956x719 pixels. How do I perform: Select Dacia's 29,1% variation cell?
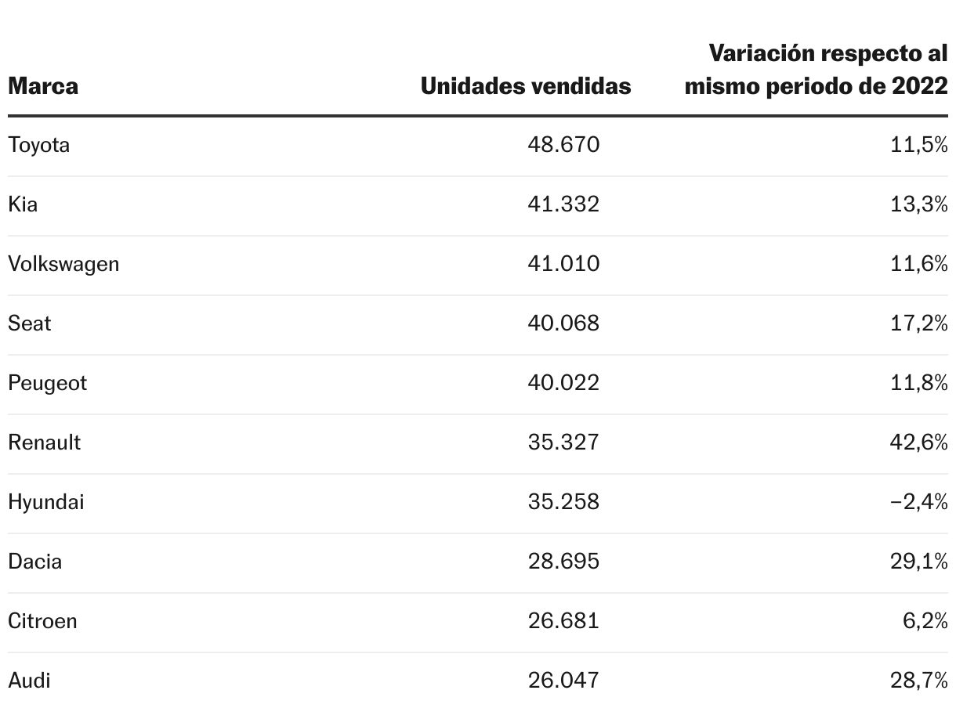[919, 562]
